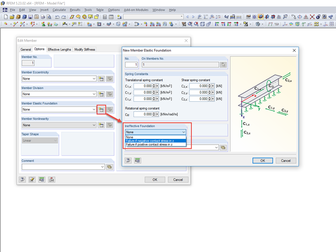Open the Results menu

point(75,10)
